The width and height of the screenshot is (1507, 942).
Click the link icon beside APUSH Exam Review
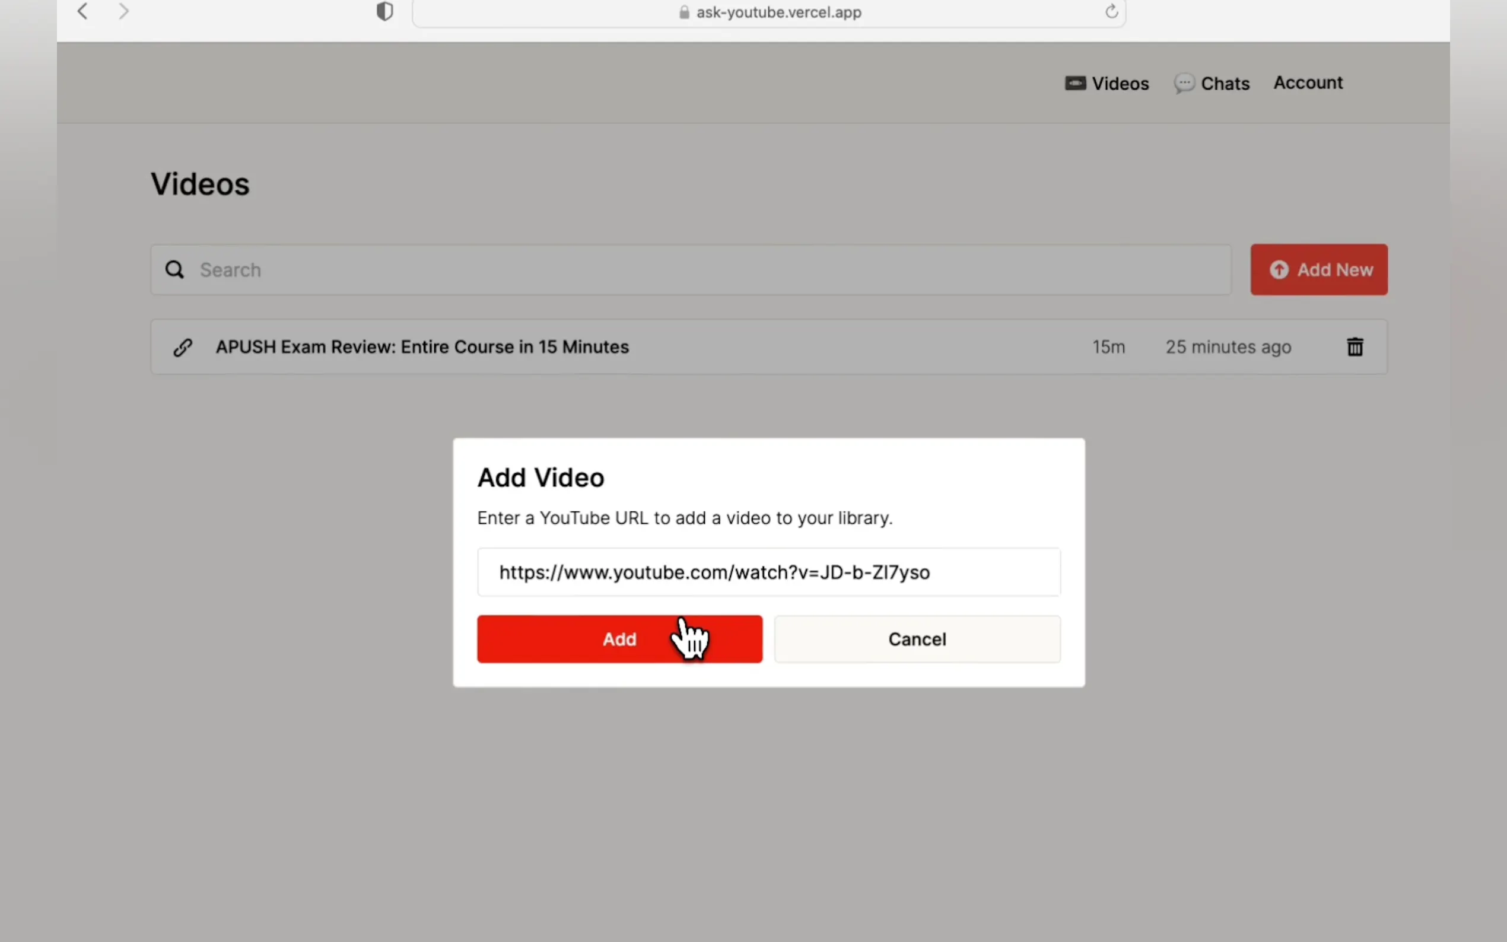tap(182, 347)
